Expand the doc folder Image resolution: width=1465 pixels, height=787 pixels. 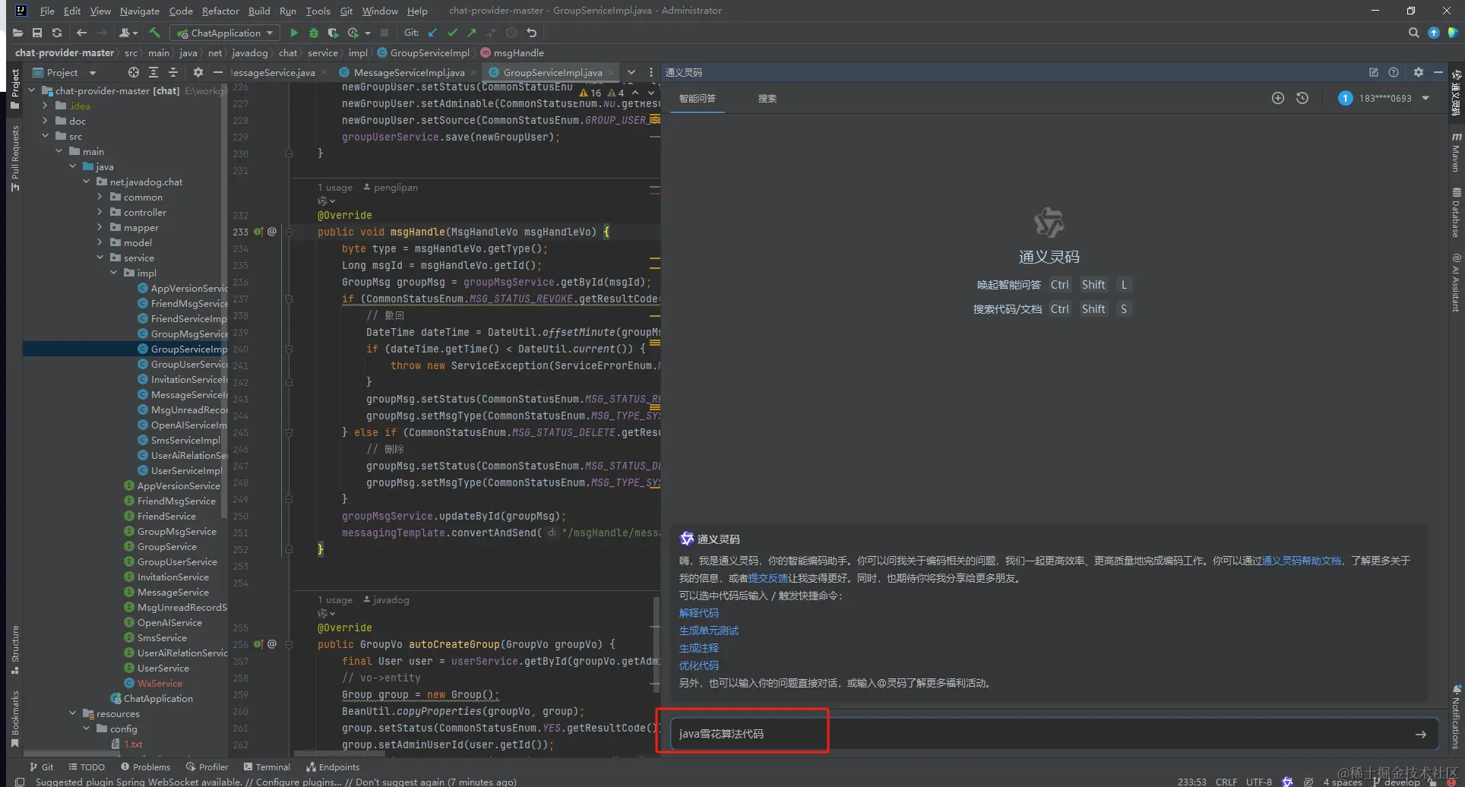tap(45, 121)
